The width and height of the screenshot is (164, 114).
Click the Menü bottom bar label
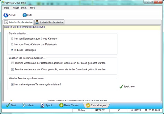[31, 105]
